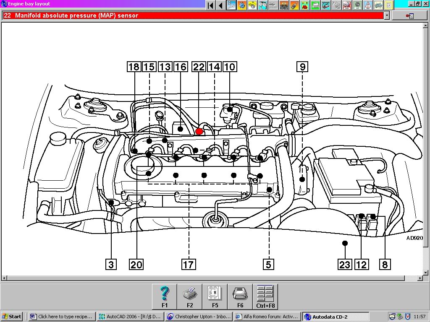The height and width of the screenshot is (322, 430).
Task: Click the red MAP sensor marker dot
Action: pyautogui.click(x=199, y=131)
